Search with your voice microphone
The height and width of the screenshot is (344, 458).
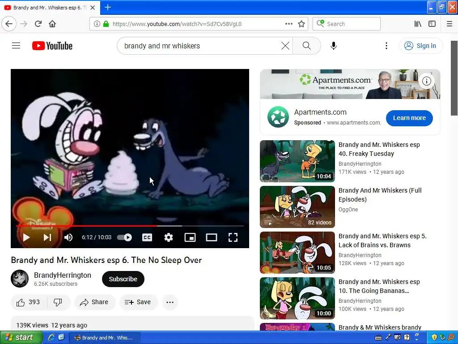[334, 46]
